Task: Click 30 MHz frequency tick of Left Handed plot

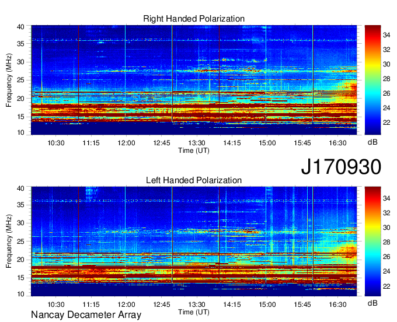Action: 20,223
